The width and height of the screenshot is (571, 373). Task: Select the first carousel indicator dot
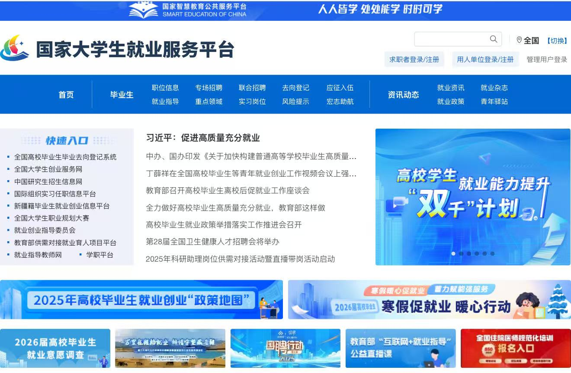tap(453, 253)
